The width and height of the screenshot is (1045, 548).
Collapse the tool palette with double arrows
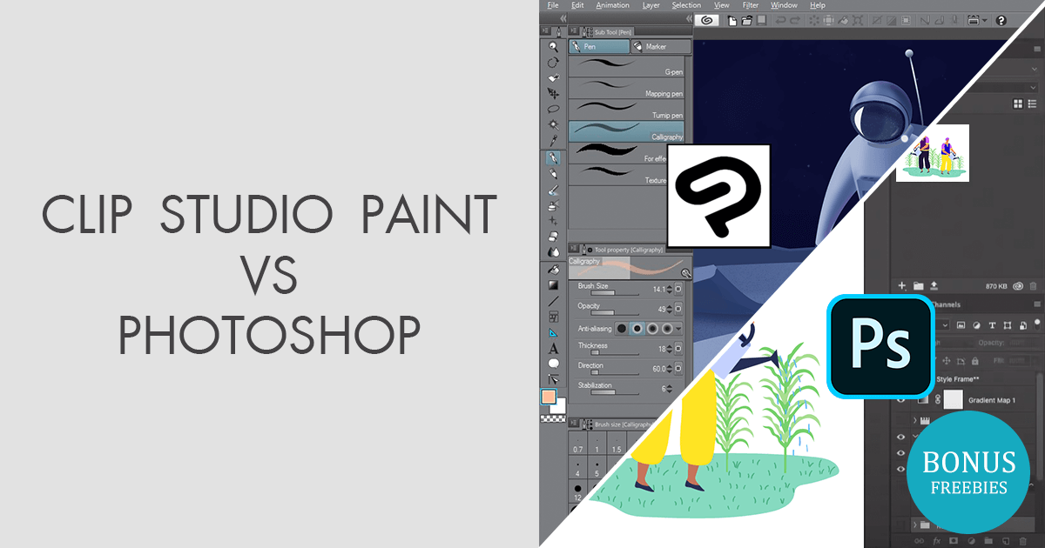(x=563, y=18)
